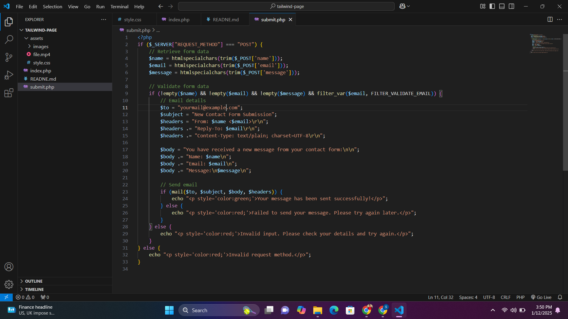Open the Extensions view

point(9,93)
